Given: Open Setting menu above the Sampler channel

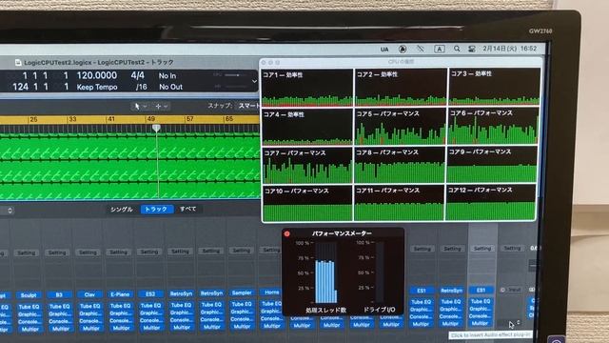Looking at the screenshot, I should 241,251.
